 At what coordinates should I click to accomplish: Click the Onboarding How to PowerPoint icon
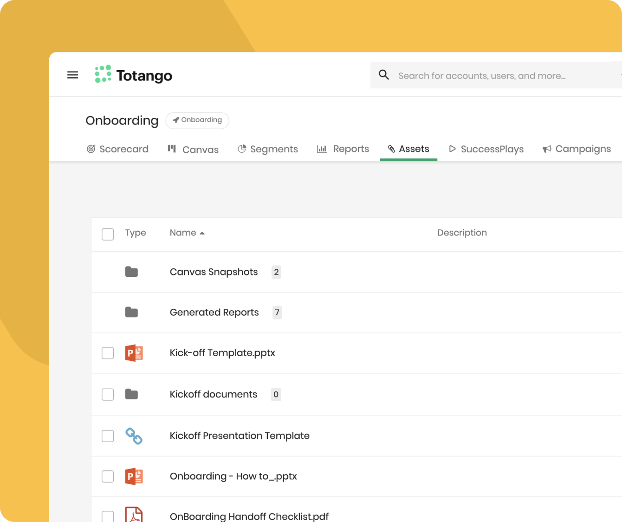pyautogui.click(x=134, y=476)
